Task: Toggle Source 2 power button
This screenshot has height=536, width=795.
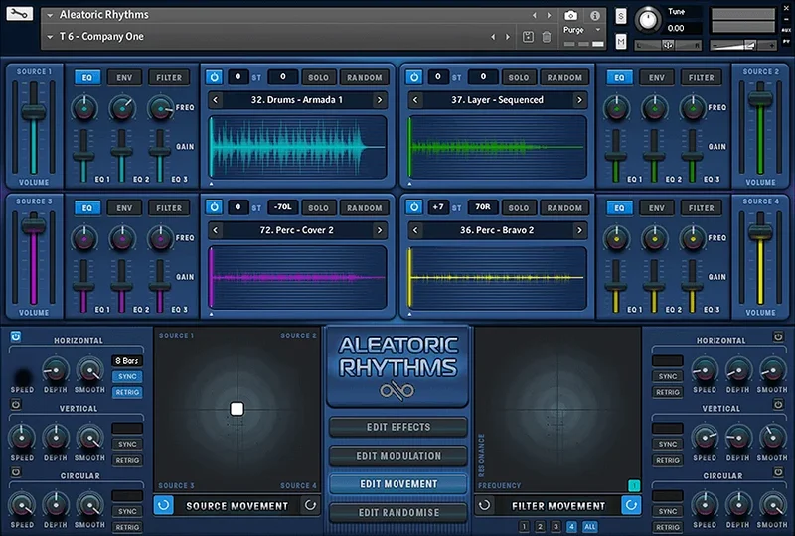Action: (x=414, y=77)
